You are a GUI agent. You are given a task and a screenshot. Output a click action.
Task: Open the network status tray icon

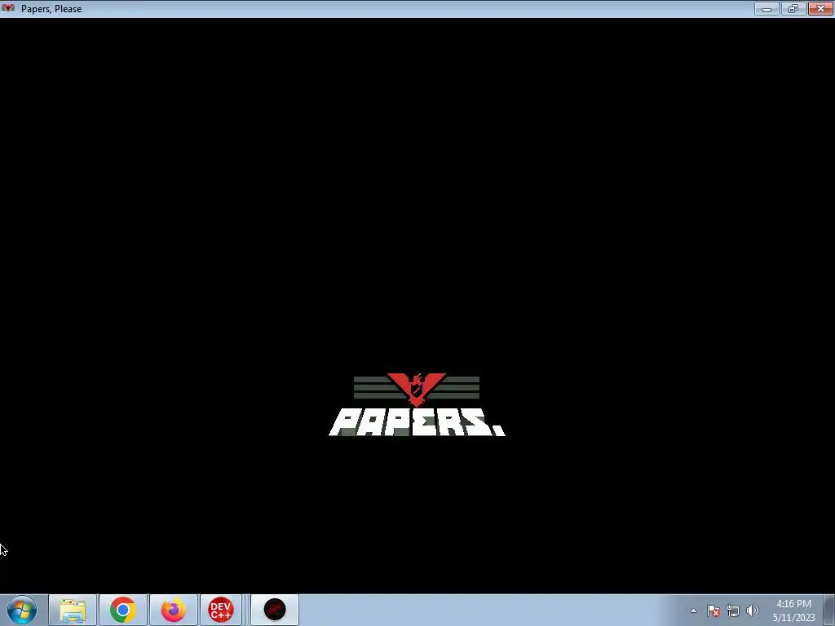point(733,611)
